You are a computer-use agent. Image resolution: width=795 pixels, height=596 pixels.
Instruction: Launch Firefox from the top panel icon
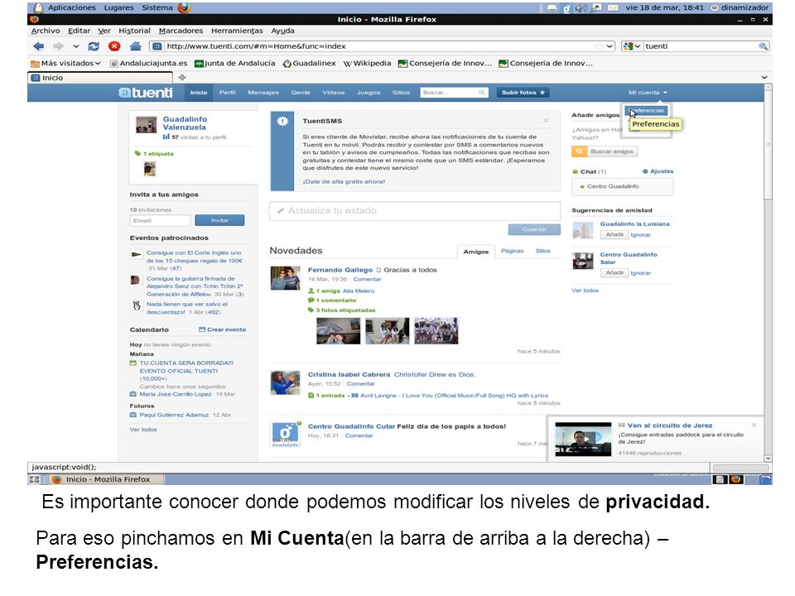(x=184, y=7)
